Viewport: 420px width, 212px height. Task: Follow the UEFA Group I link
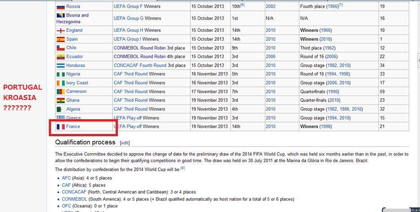coord(127,39)
